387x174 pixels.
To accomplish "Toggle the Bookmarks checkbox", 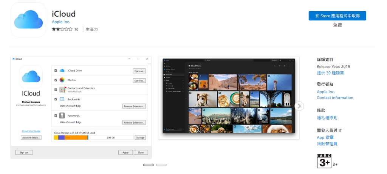I will point(56,99).
